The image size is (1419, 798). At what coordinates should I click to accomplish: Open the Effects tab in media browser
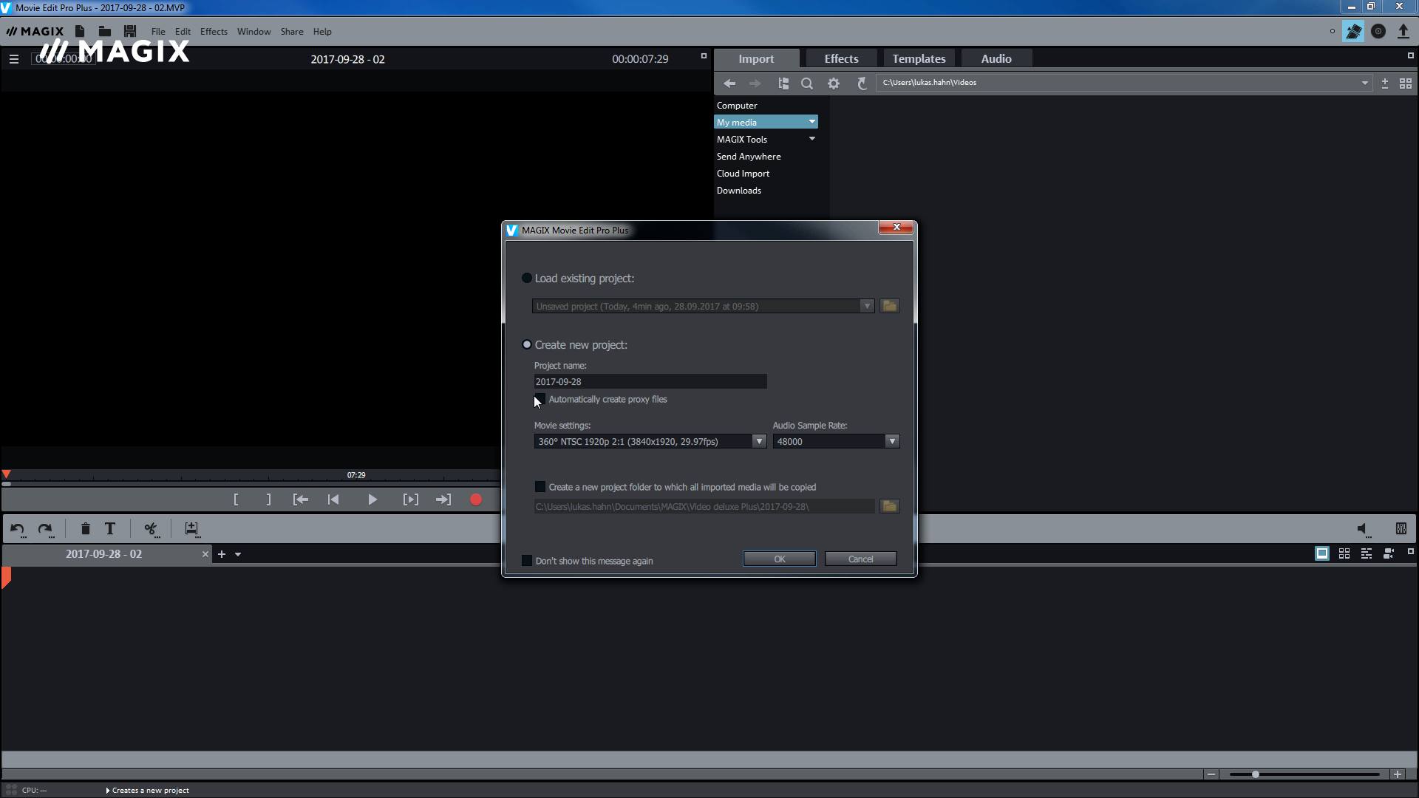[x=841, y=58]
